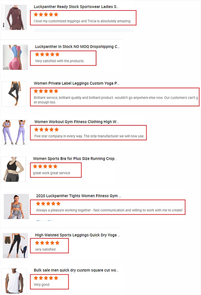Open the leopard print tights set thumbnail
This screenshot has width=201, height=295.
(x=16, y=206)
